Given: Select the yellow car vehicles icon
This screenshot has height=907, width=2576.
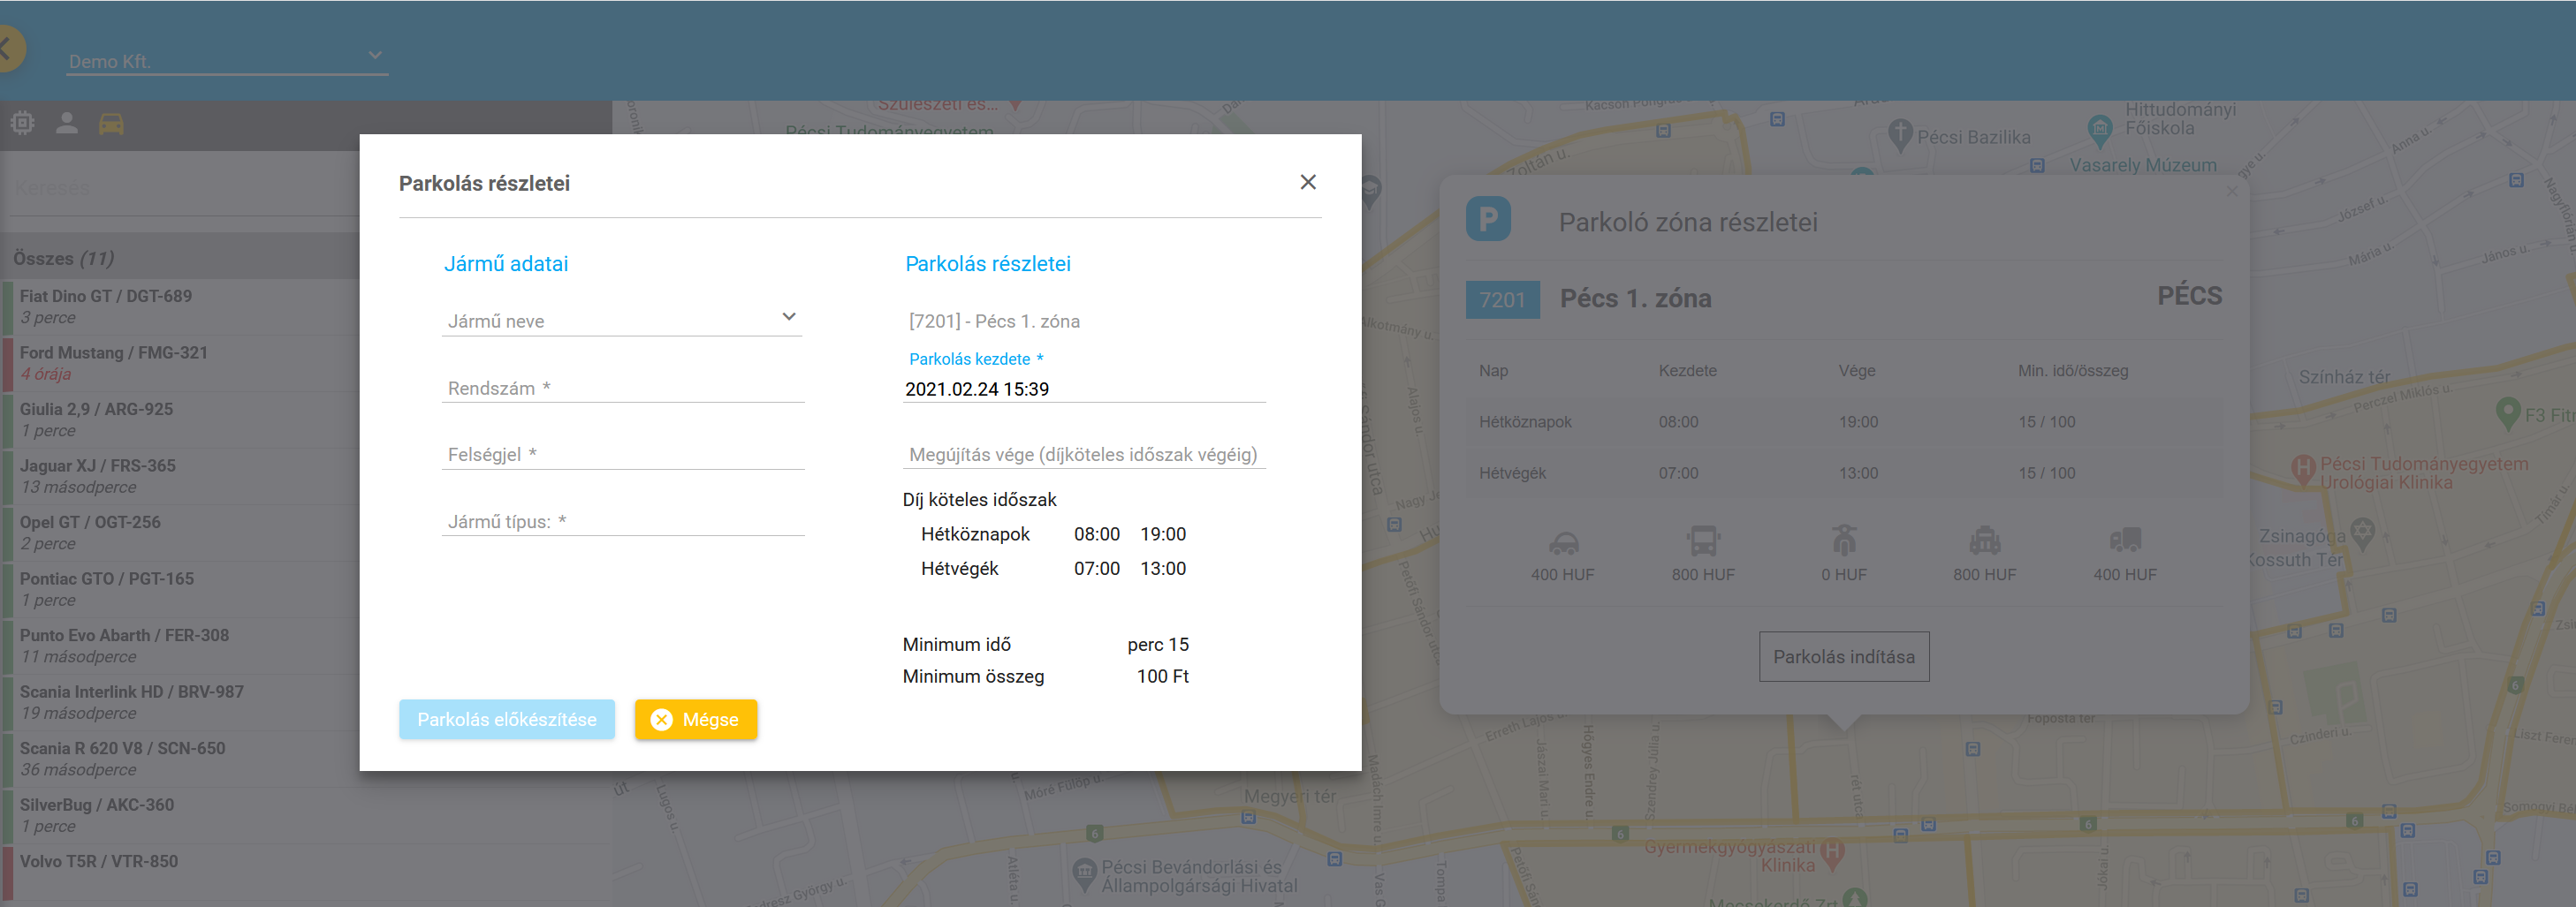Looking at the screenshot, I should click(111, 123).
